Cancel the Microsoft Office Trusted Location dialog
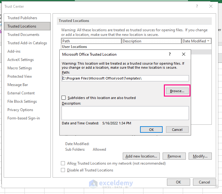The width and height of the screenshot is (222, 194). (177, 130)
